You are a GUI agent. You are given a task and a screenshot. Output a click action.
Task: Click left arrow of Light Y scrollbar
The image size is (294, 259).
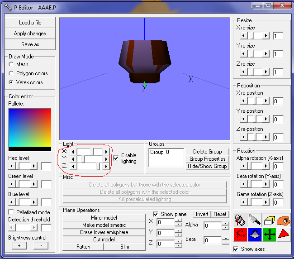tap(73, 159)
